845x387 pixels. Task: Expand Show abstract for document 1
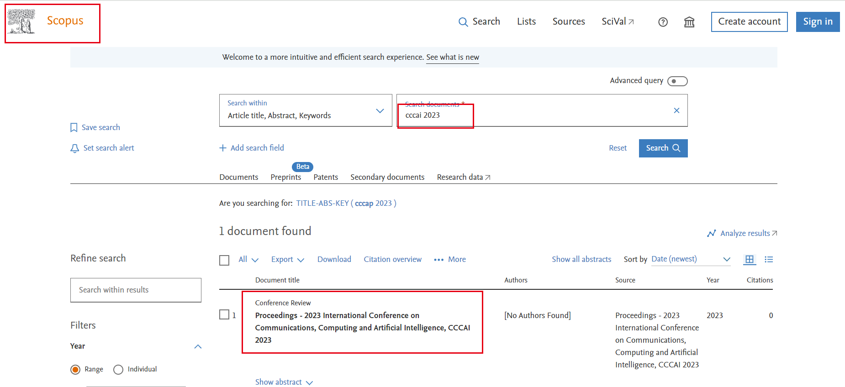(284, 382)
